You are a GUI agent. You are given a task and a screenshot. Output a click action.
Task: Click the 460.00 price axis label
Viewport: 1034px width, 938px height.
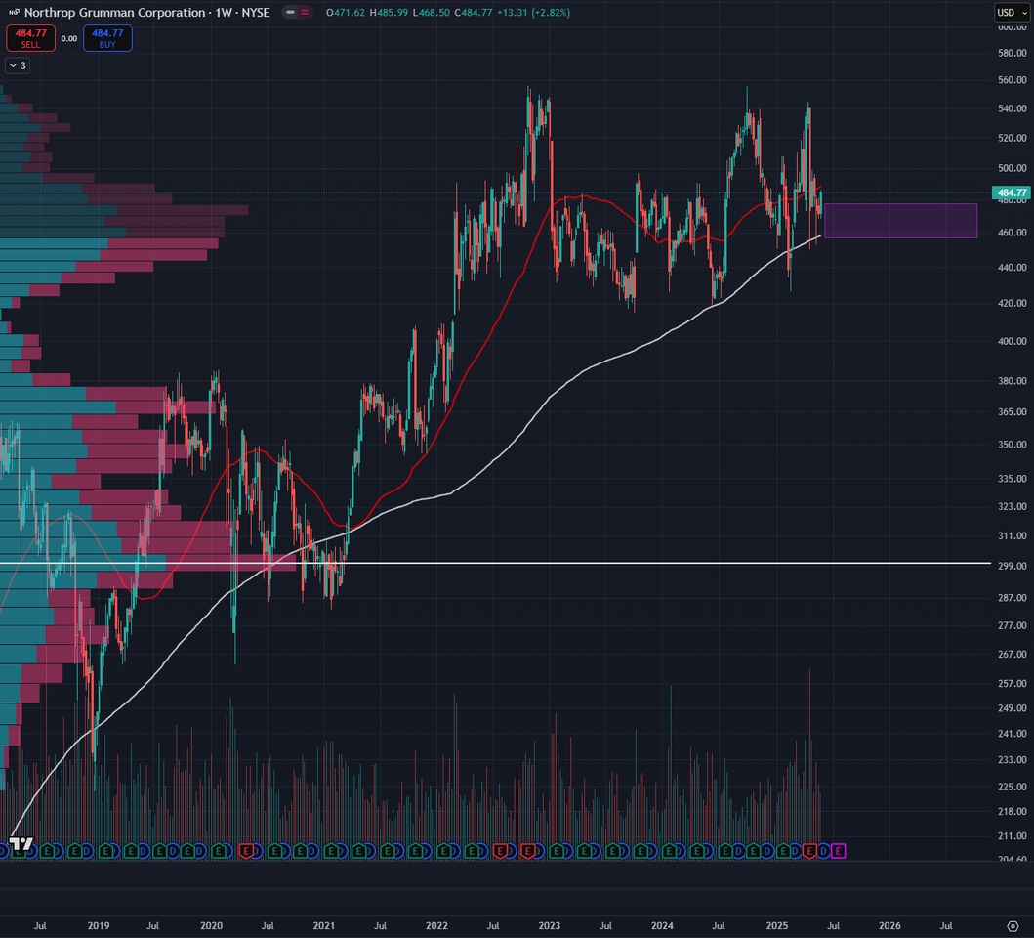click(1013, 233)
